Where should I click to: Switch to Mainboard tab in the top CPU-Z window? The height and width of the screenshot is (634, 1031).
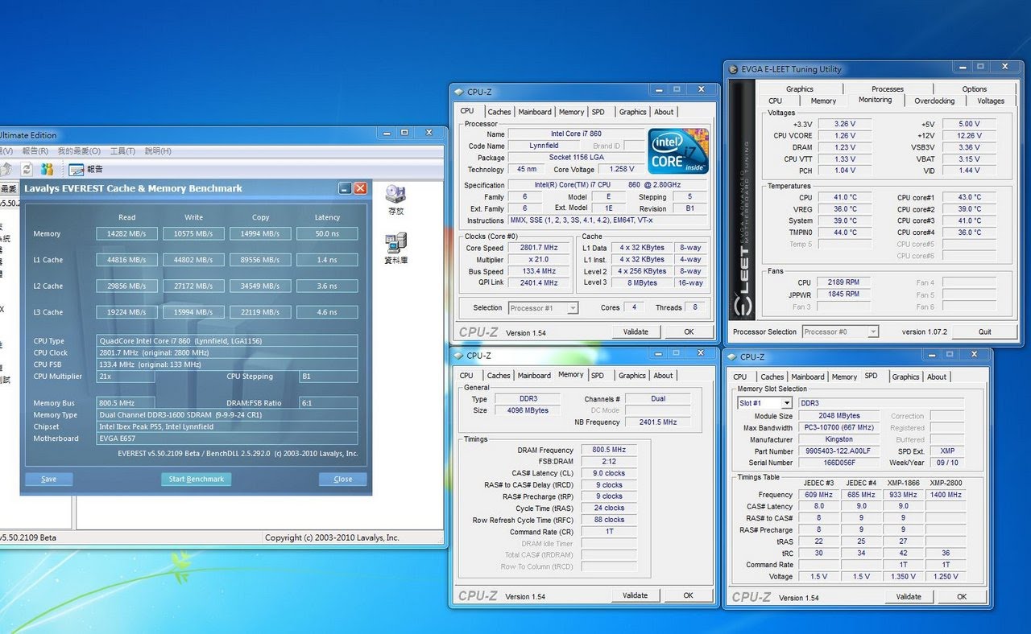pyautogui.click(x=535, y=112)
